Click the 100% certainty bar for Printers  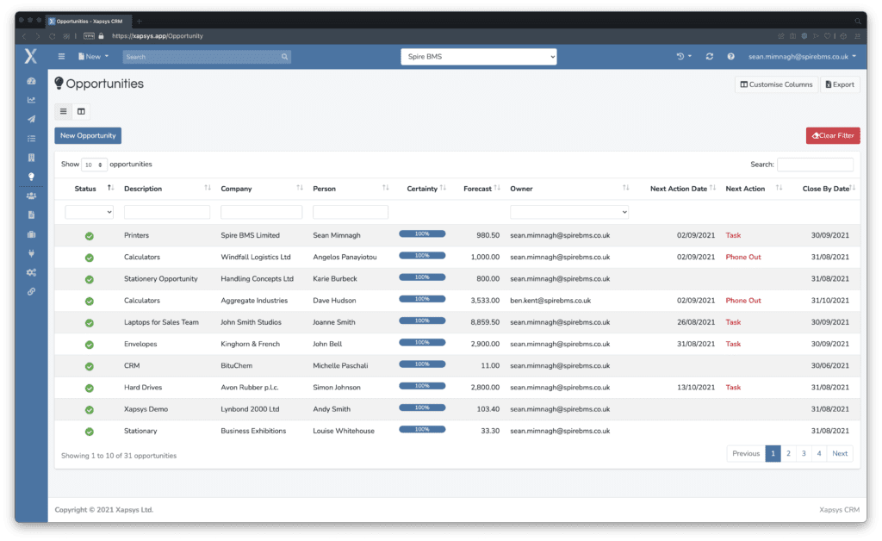(x=422, y=234)
